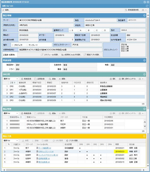
Task: Collapse the DR日程 section chevron
Action: coord(144,74)
